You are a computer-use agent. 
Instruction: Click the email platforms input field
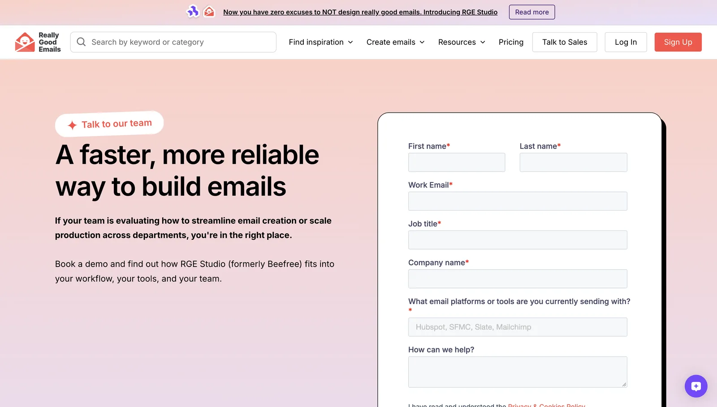point(518,327)
